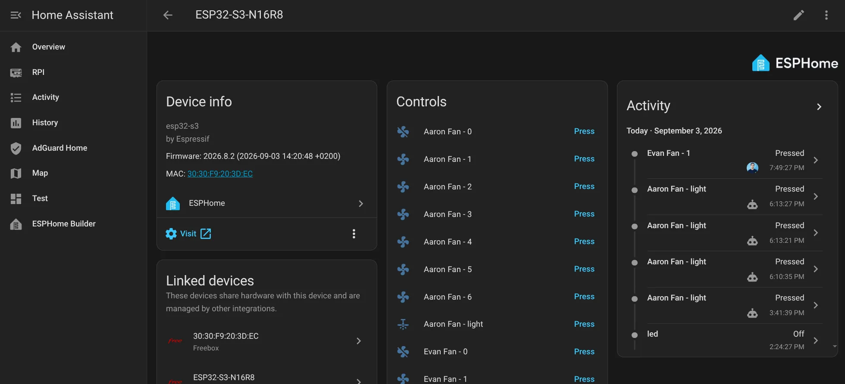
Task: Click the fan icon for Aaron Fan - 4
Action: 403,242
